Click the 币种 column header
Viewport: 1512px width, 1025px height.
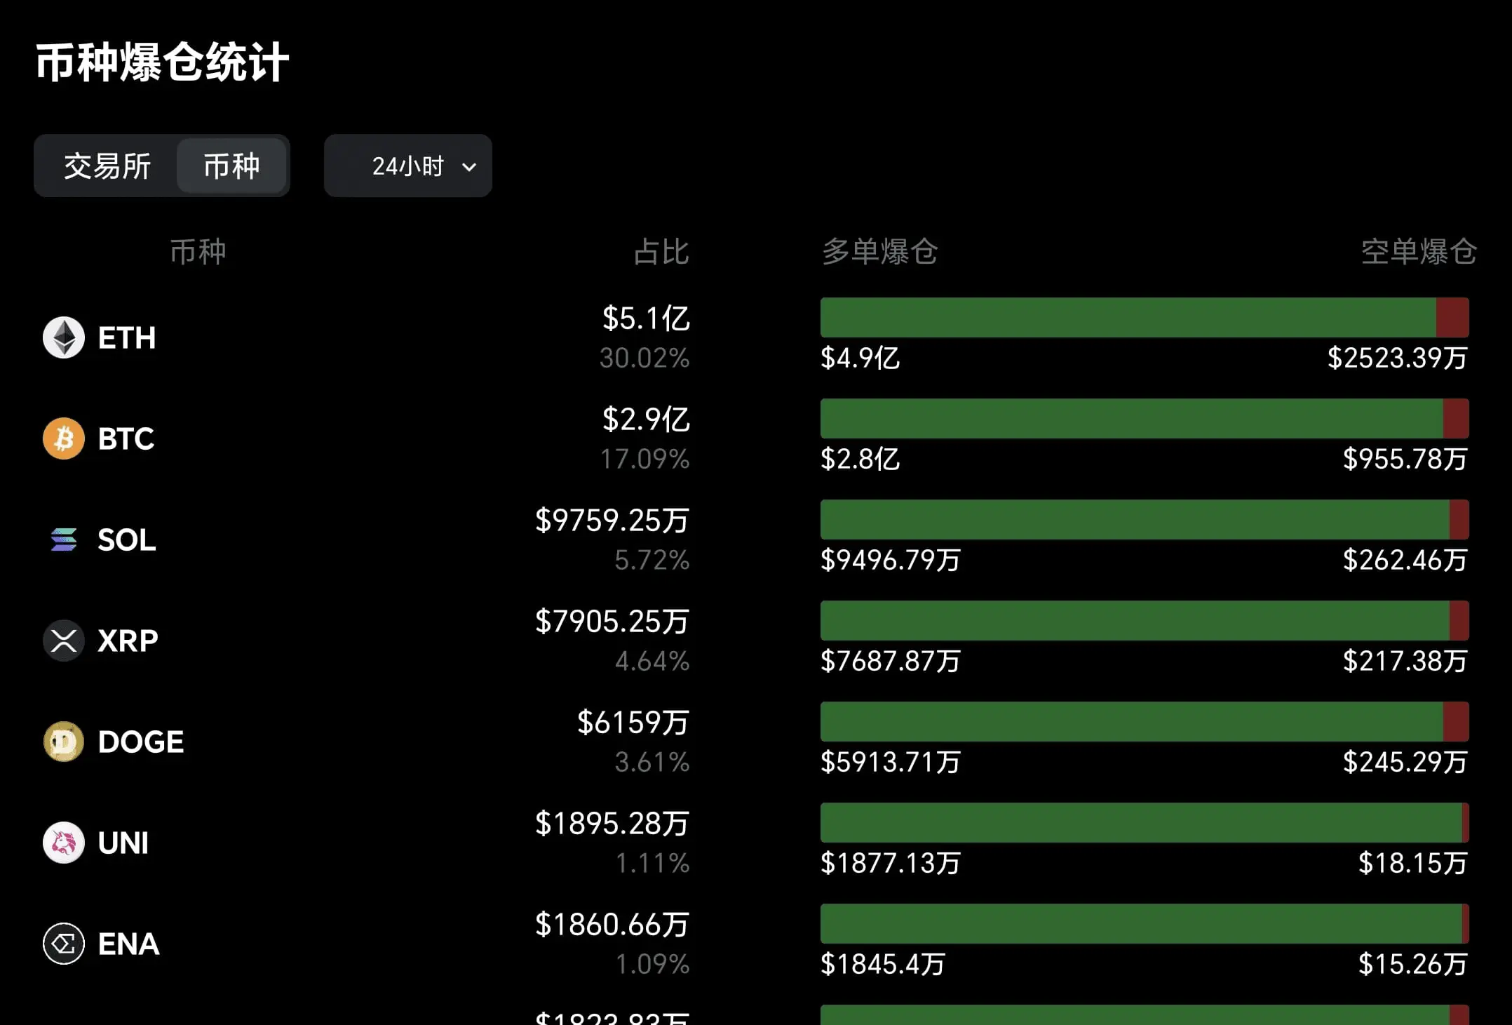[198, 252]
